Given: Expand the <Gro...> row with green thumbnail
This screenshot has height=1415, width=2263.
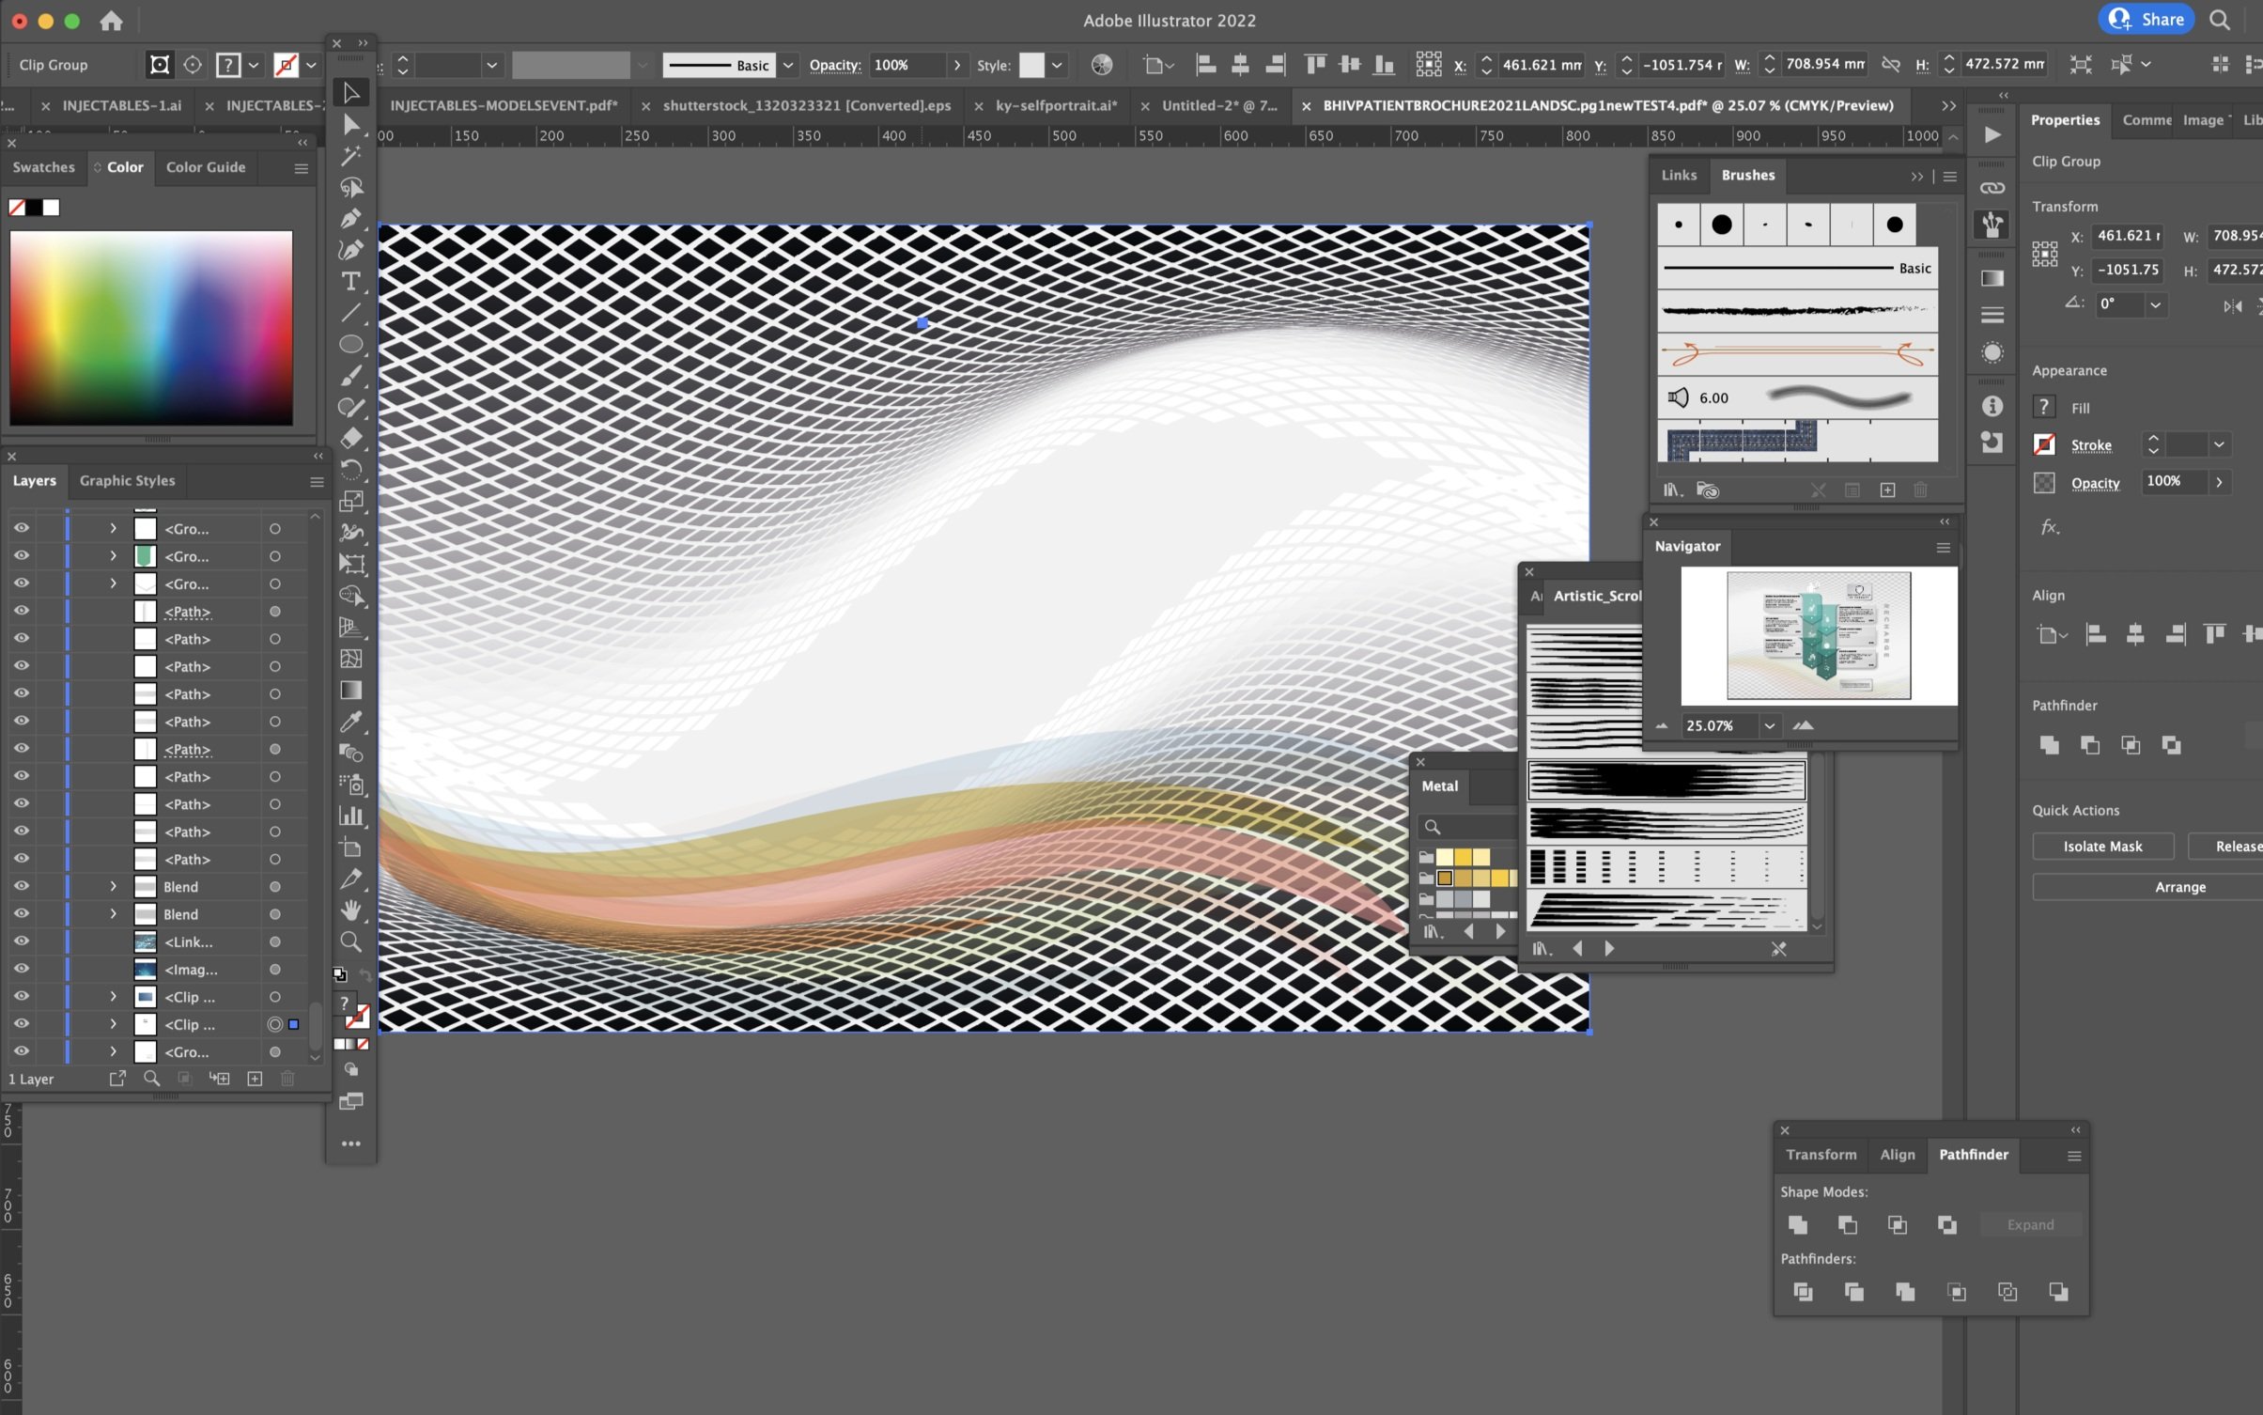Looking at the screenshot, I should click(113, 556).
